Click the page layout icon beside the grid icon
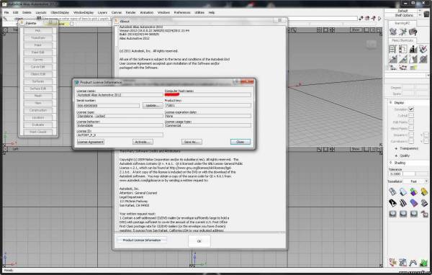Image resolution: width=432 pixels, height=275 pixels. 402,50
